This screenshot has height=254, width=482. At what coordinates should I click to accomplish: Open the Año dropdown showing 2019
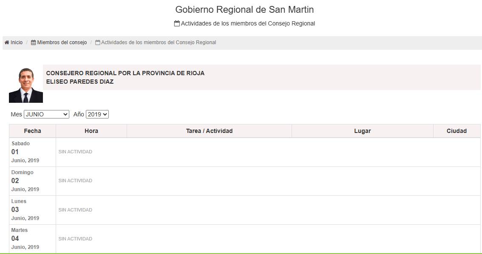tap(97, 114)
